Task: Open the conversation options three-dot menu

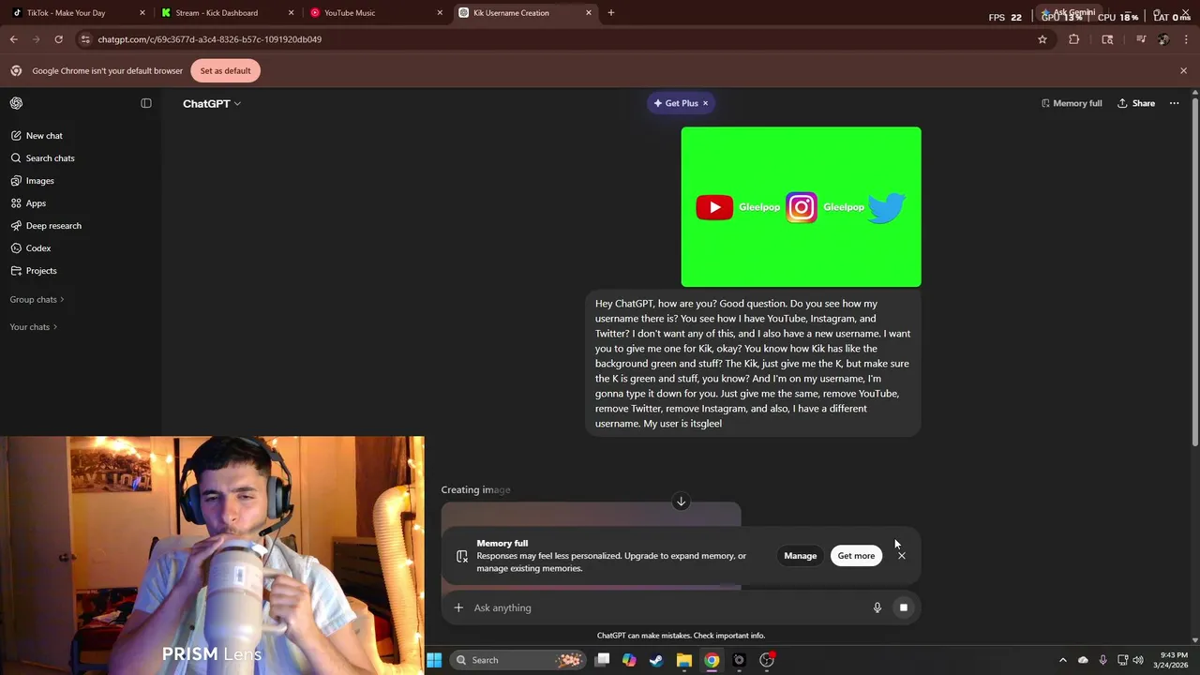Action: pos(1174,103)
